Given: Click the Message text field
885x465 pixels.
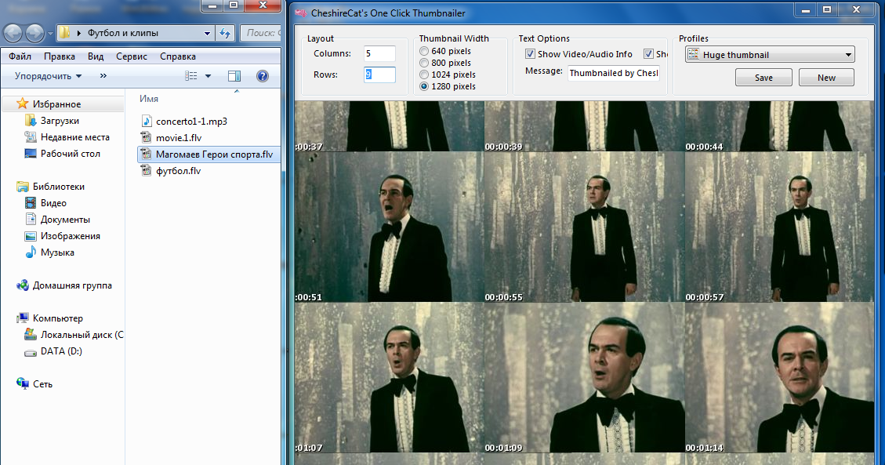Looking at the screenshot, I should 614,73.
